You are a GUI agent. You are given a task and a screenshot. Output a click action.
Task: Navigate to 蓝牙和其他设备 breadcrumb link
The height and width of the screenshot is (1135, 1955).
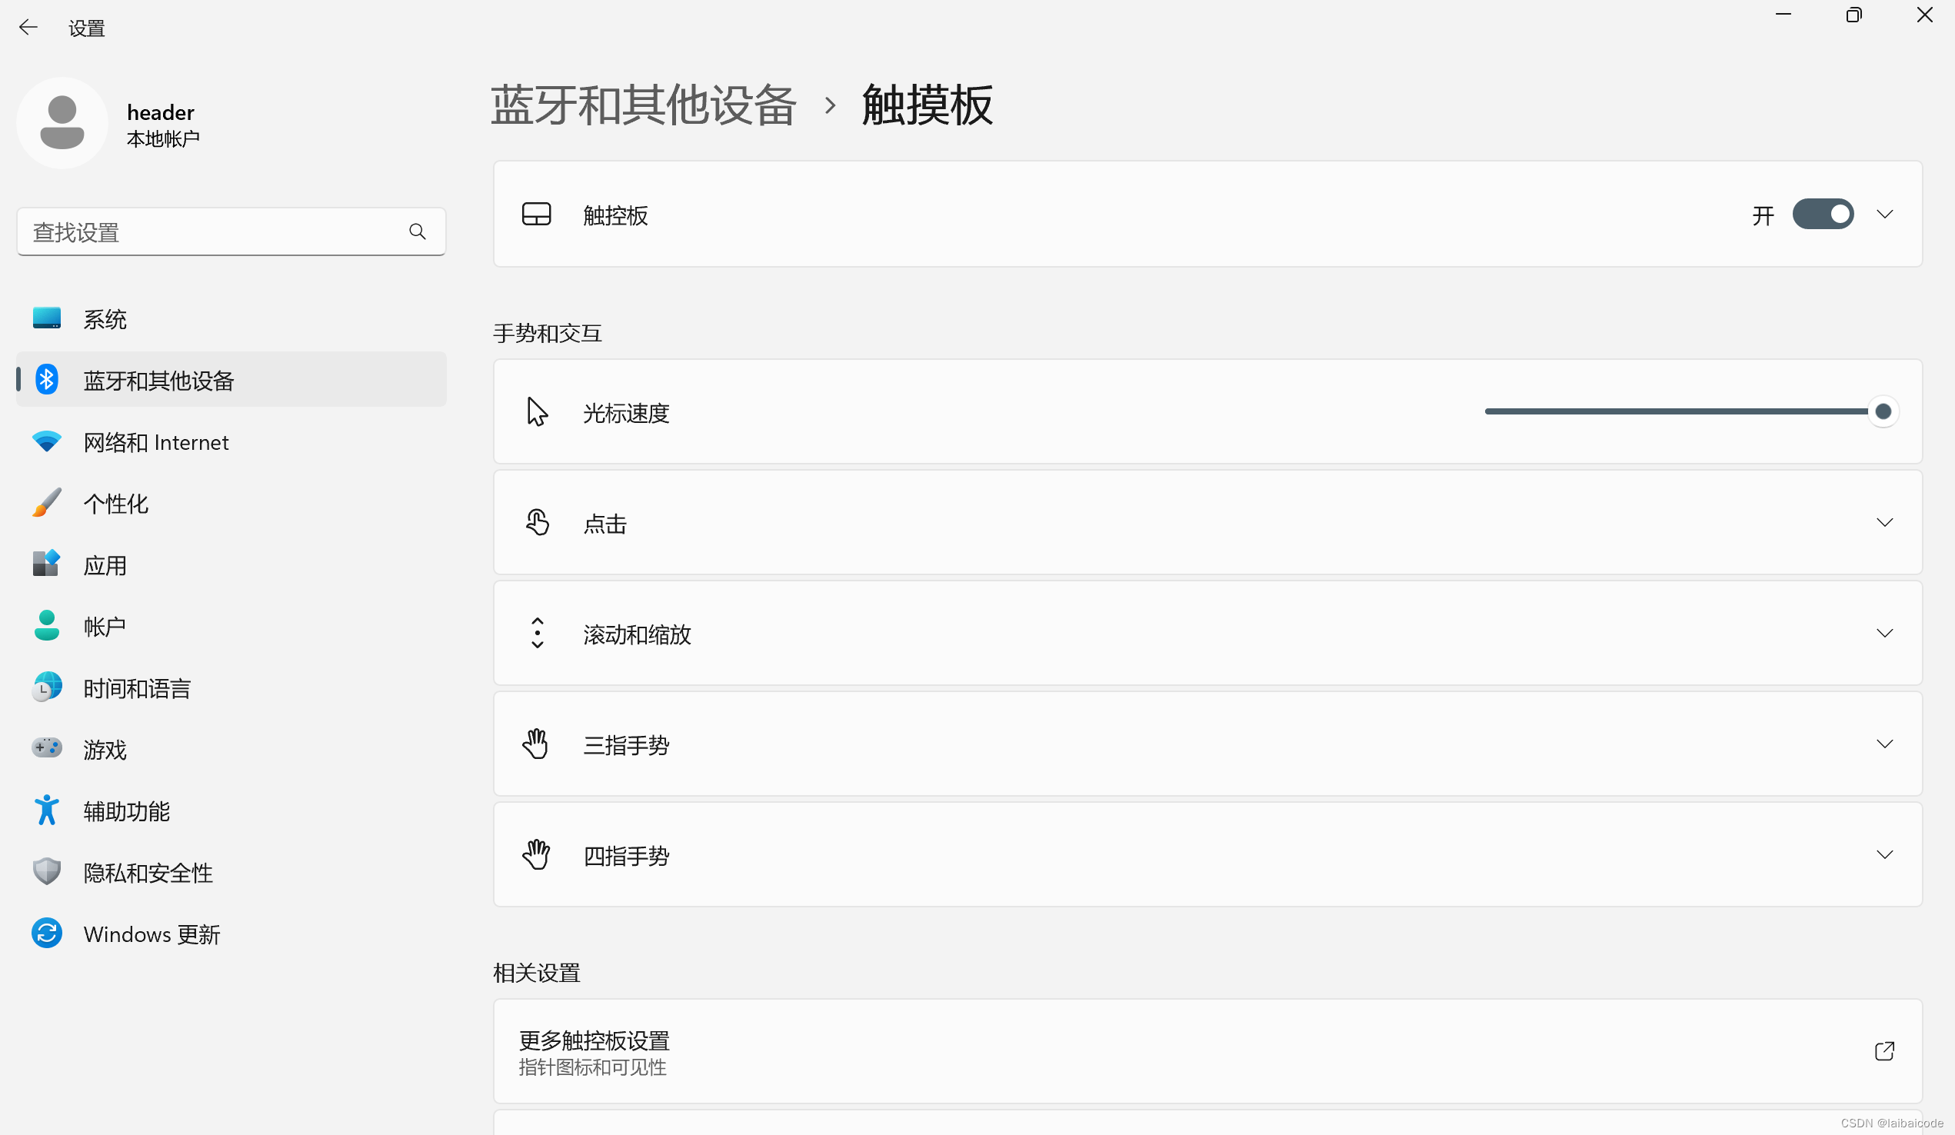pos(643,105)
